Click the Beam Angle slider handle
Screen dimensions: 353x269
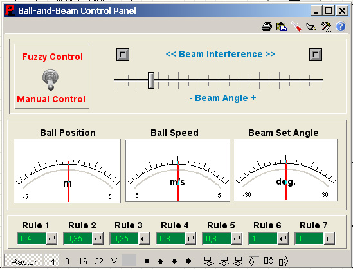coord(151,80)
